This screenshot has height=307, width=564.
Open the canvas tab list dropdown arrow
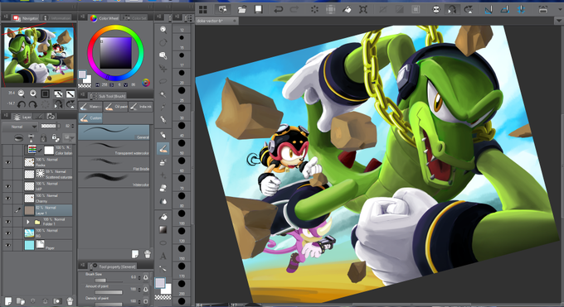[559, 21]
